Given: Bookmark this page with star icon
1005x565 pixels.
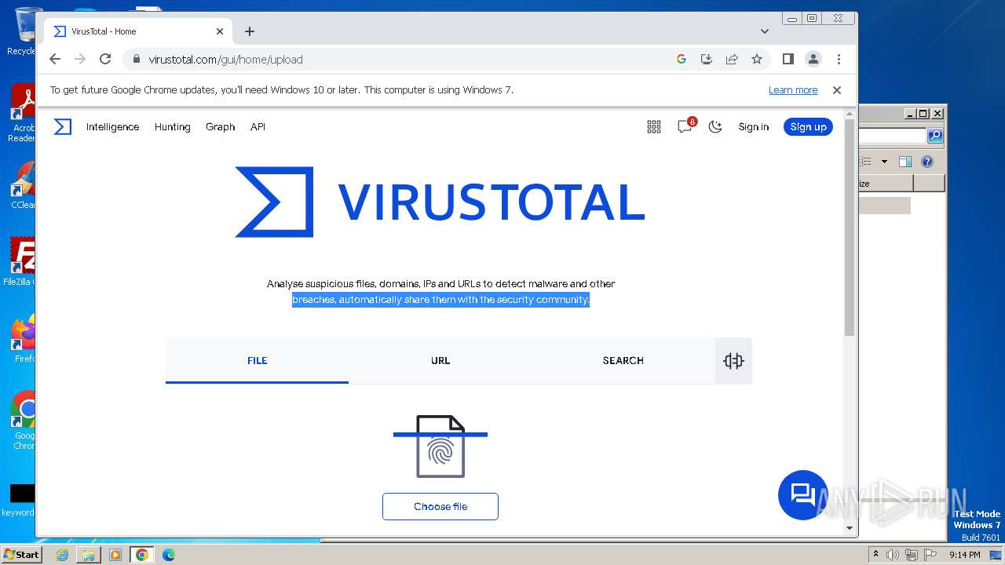Looking at the screenshot, I should (757, 59).
